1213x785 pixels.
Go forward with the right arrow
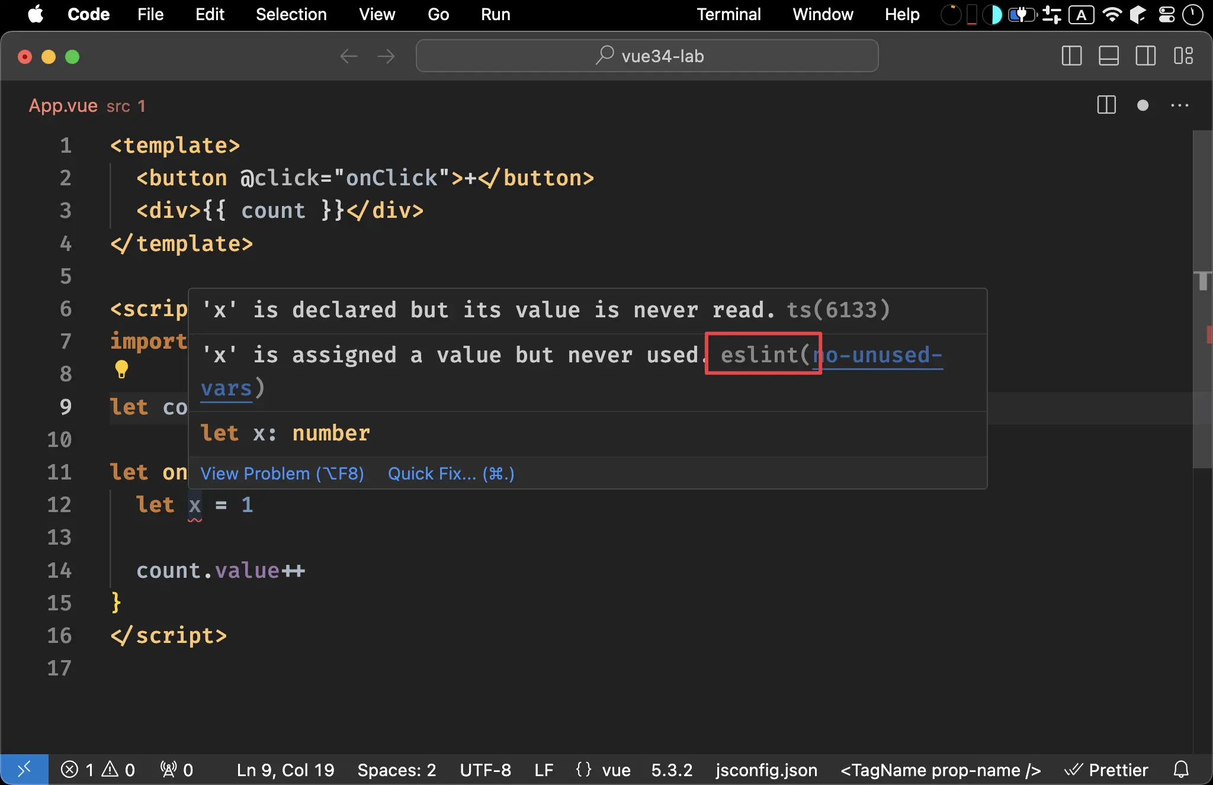click(x=386, y=56)
